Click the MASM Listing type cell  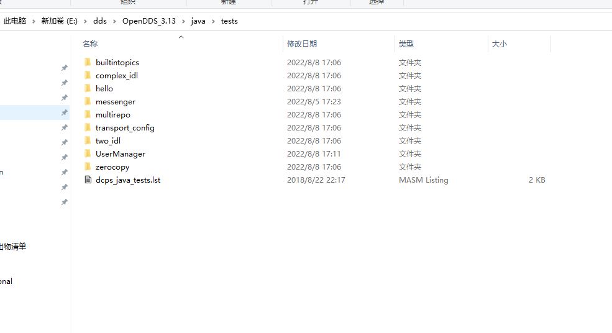pos(424,180)
